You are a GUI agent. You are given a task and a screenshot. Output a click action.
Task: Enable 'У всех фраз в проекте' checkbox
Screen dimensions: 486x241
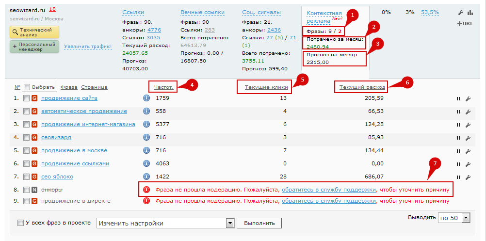tap(20, 223)
